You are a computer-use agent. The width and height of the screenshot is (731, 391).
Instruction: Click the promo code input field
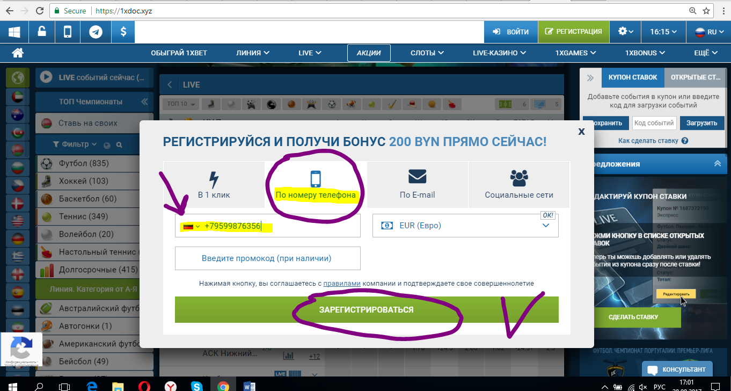tap(267, 258)
